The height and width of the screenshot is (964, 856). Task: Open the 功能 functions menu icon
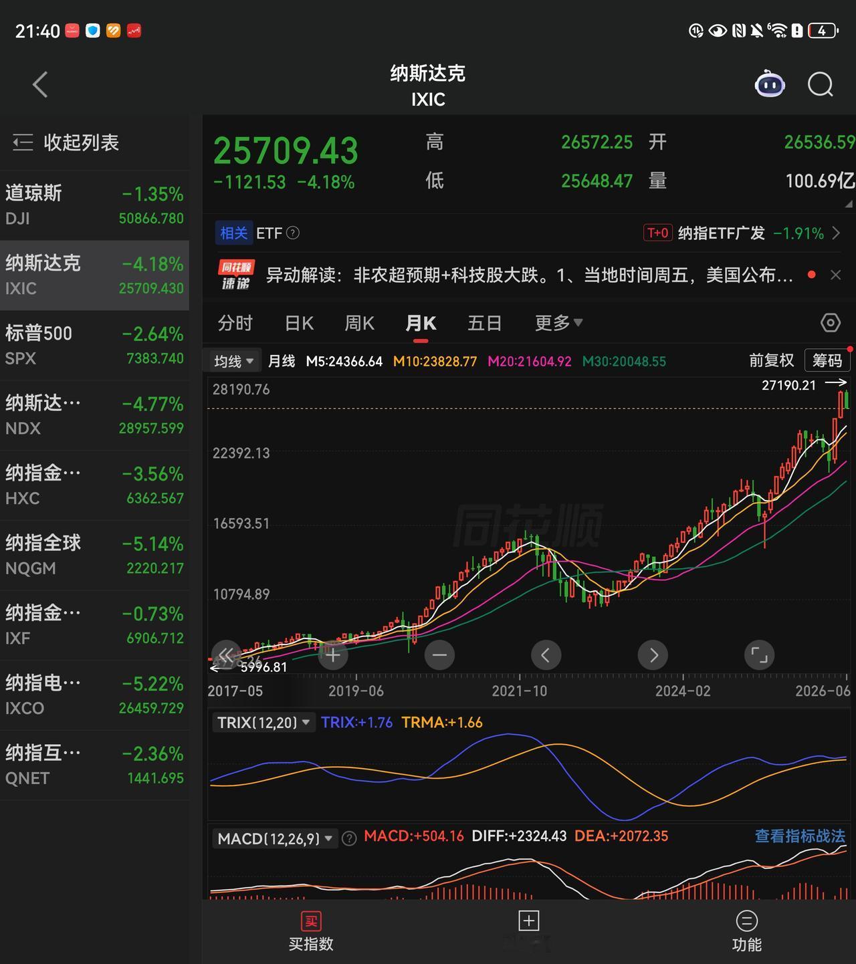point(746,921)
